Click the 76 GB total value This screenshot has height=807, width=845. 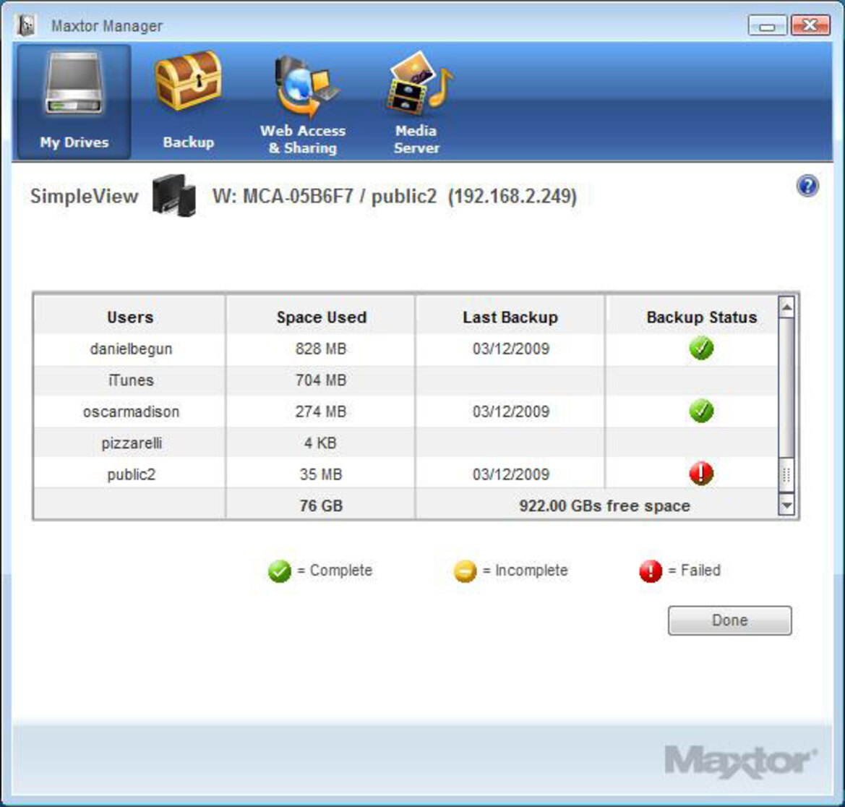(x=321, y=505)
